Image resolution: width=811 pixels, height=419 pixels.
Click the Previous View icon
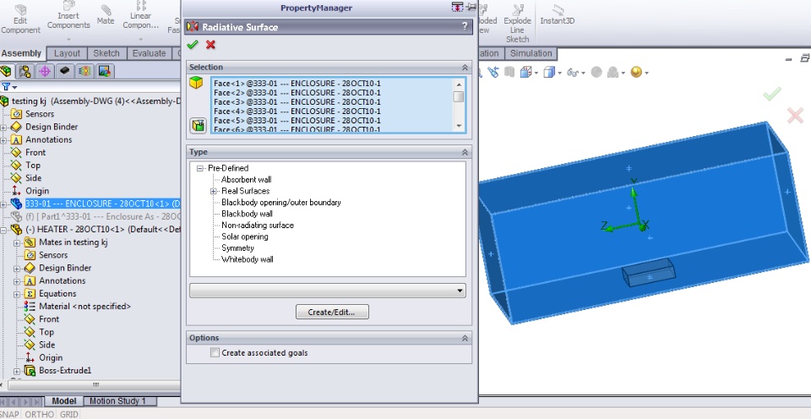(x=493, y=73)
